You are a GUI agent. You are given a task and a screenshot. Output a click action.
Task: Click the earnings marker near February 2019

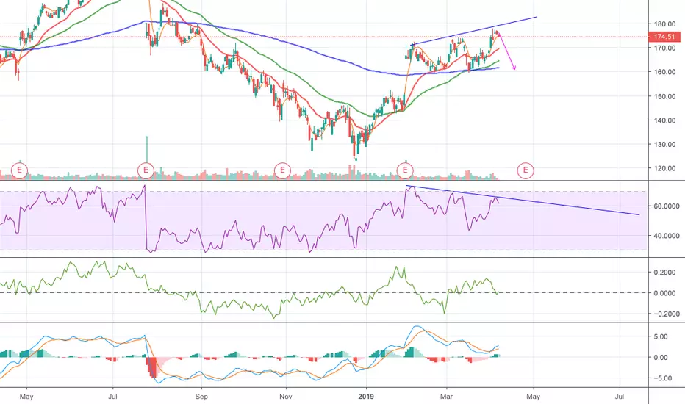pos(405,170)
